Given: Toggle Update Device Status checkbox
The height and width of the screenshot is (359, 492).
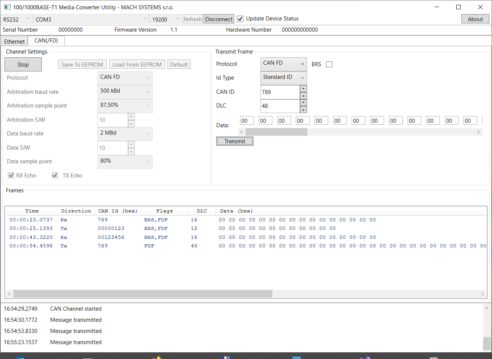Looking at the screenshot, I should (240, 19).
